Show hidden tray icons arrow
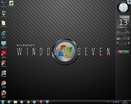131x104 pixels. click(111, 102)
